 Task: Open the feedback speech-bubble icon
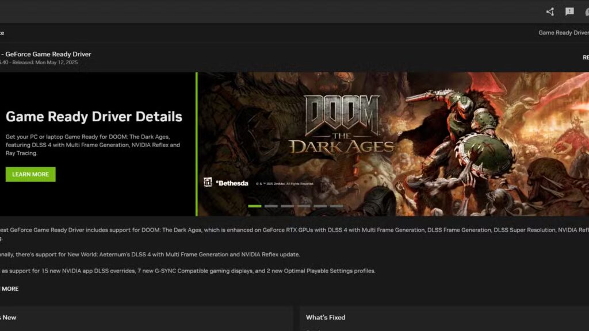569,11
